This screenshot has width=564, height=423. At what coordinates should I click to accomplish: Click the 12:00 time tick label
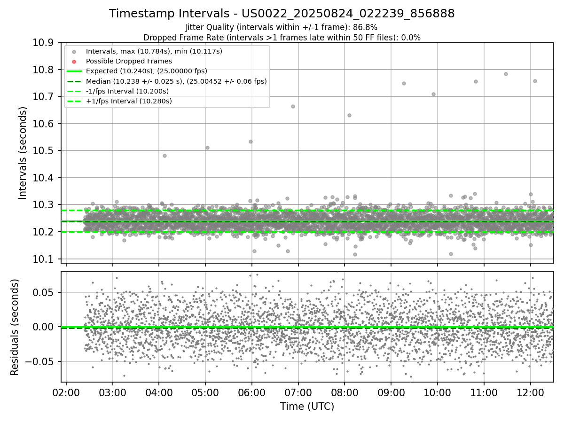coord(531,392)
